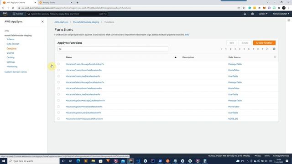This screenshot has width=292, height=164.
Task: Select MutationUpdateUserDataResolverFn radio button
Action: tap(58, 113)
